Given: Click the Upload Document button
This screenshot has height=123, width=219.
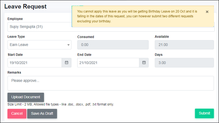Looking at the screenshot, I should tap(26, 97).
